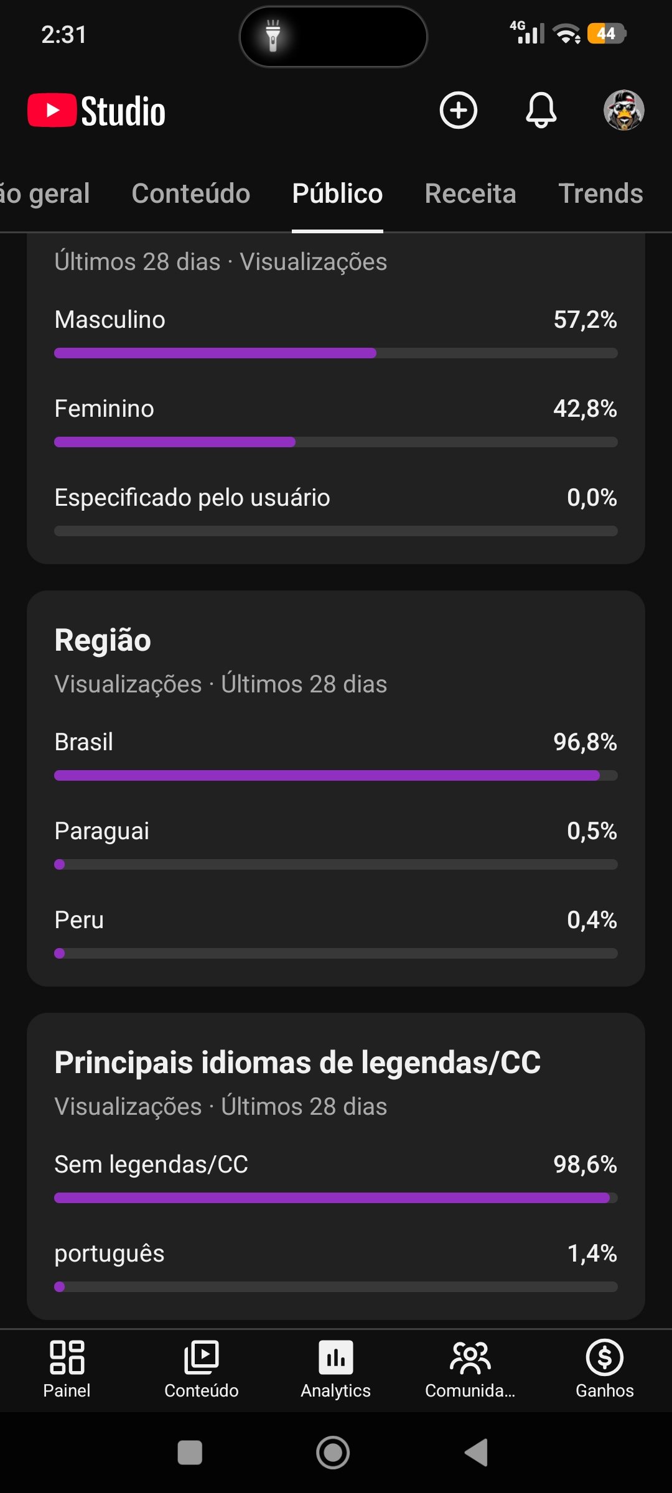
Task: Open the notifications bell
Action: point(541,111)
